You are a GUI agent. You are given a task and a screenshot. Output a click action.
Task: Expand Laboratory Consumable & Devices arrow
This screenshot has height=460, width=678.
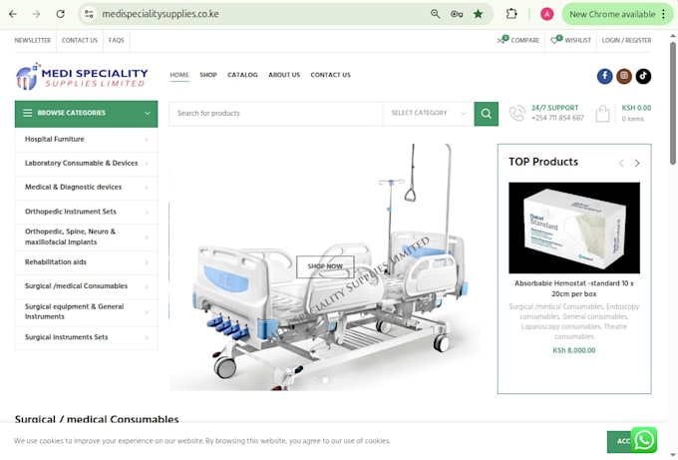147,164
